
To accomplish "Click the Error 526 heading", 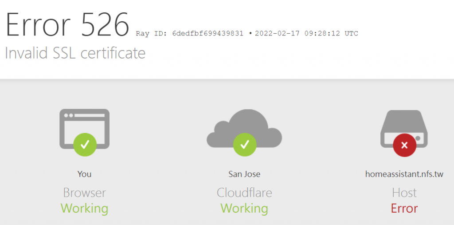I will point(67,24).
